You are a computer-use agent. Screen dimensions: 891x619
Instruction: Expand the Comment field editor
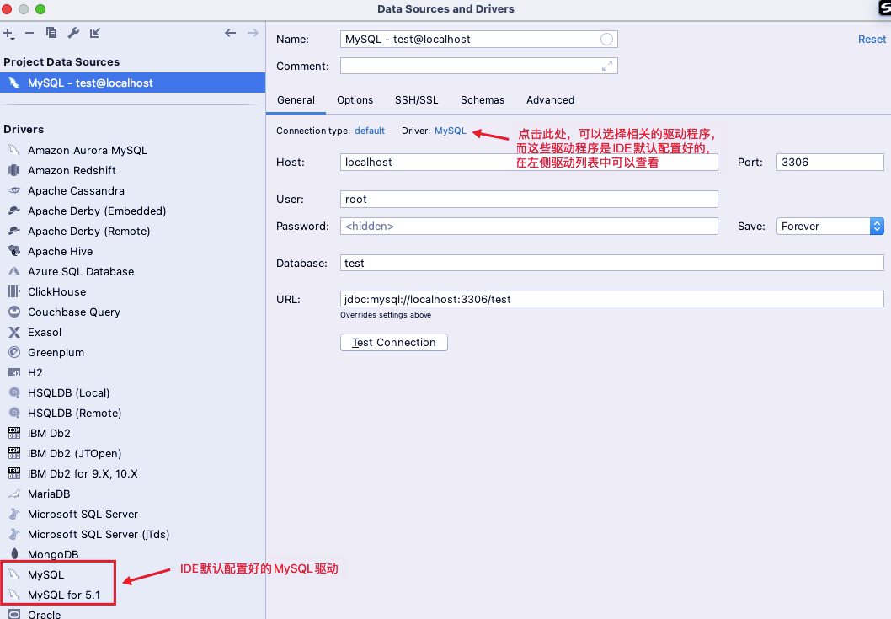607,66
